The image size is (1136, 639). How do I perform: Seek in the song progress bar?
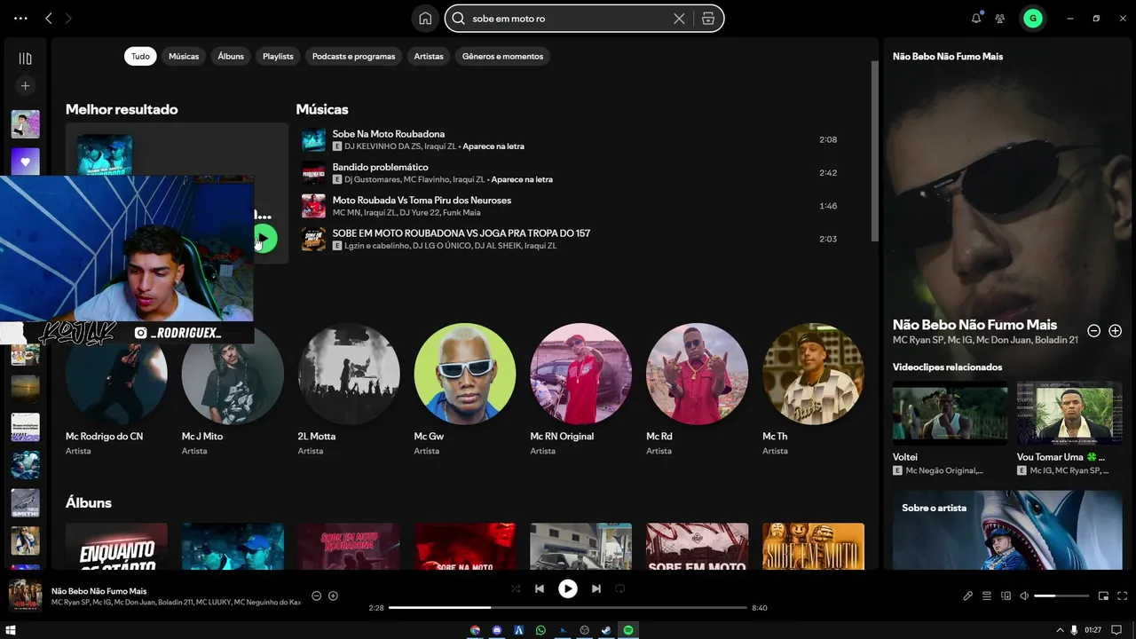[568, 608]
